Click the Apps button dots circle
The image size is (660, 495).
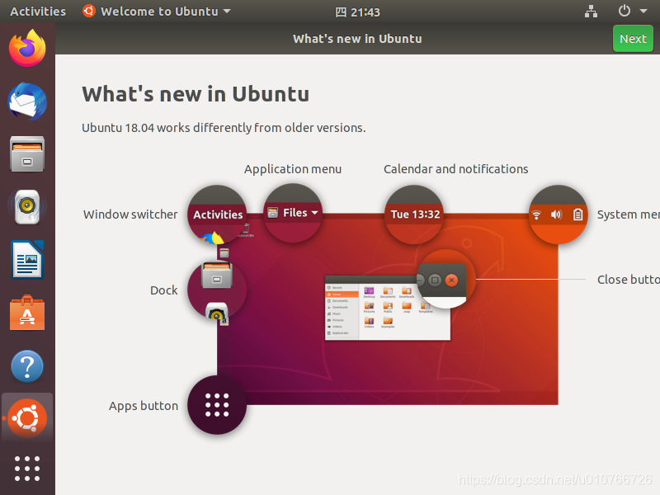[217, 405]
